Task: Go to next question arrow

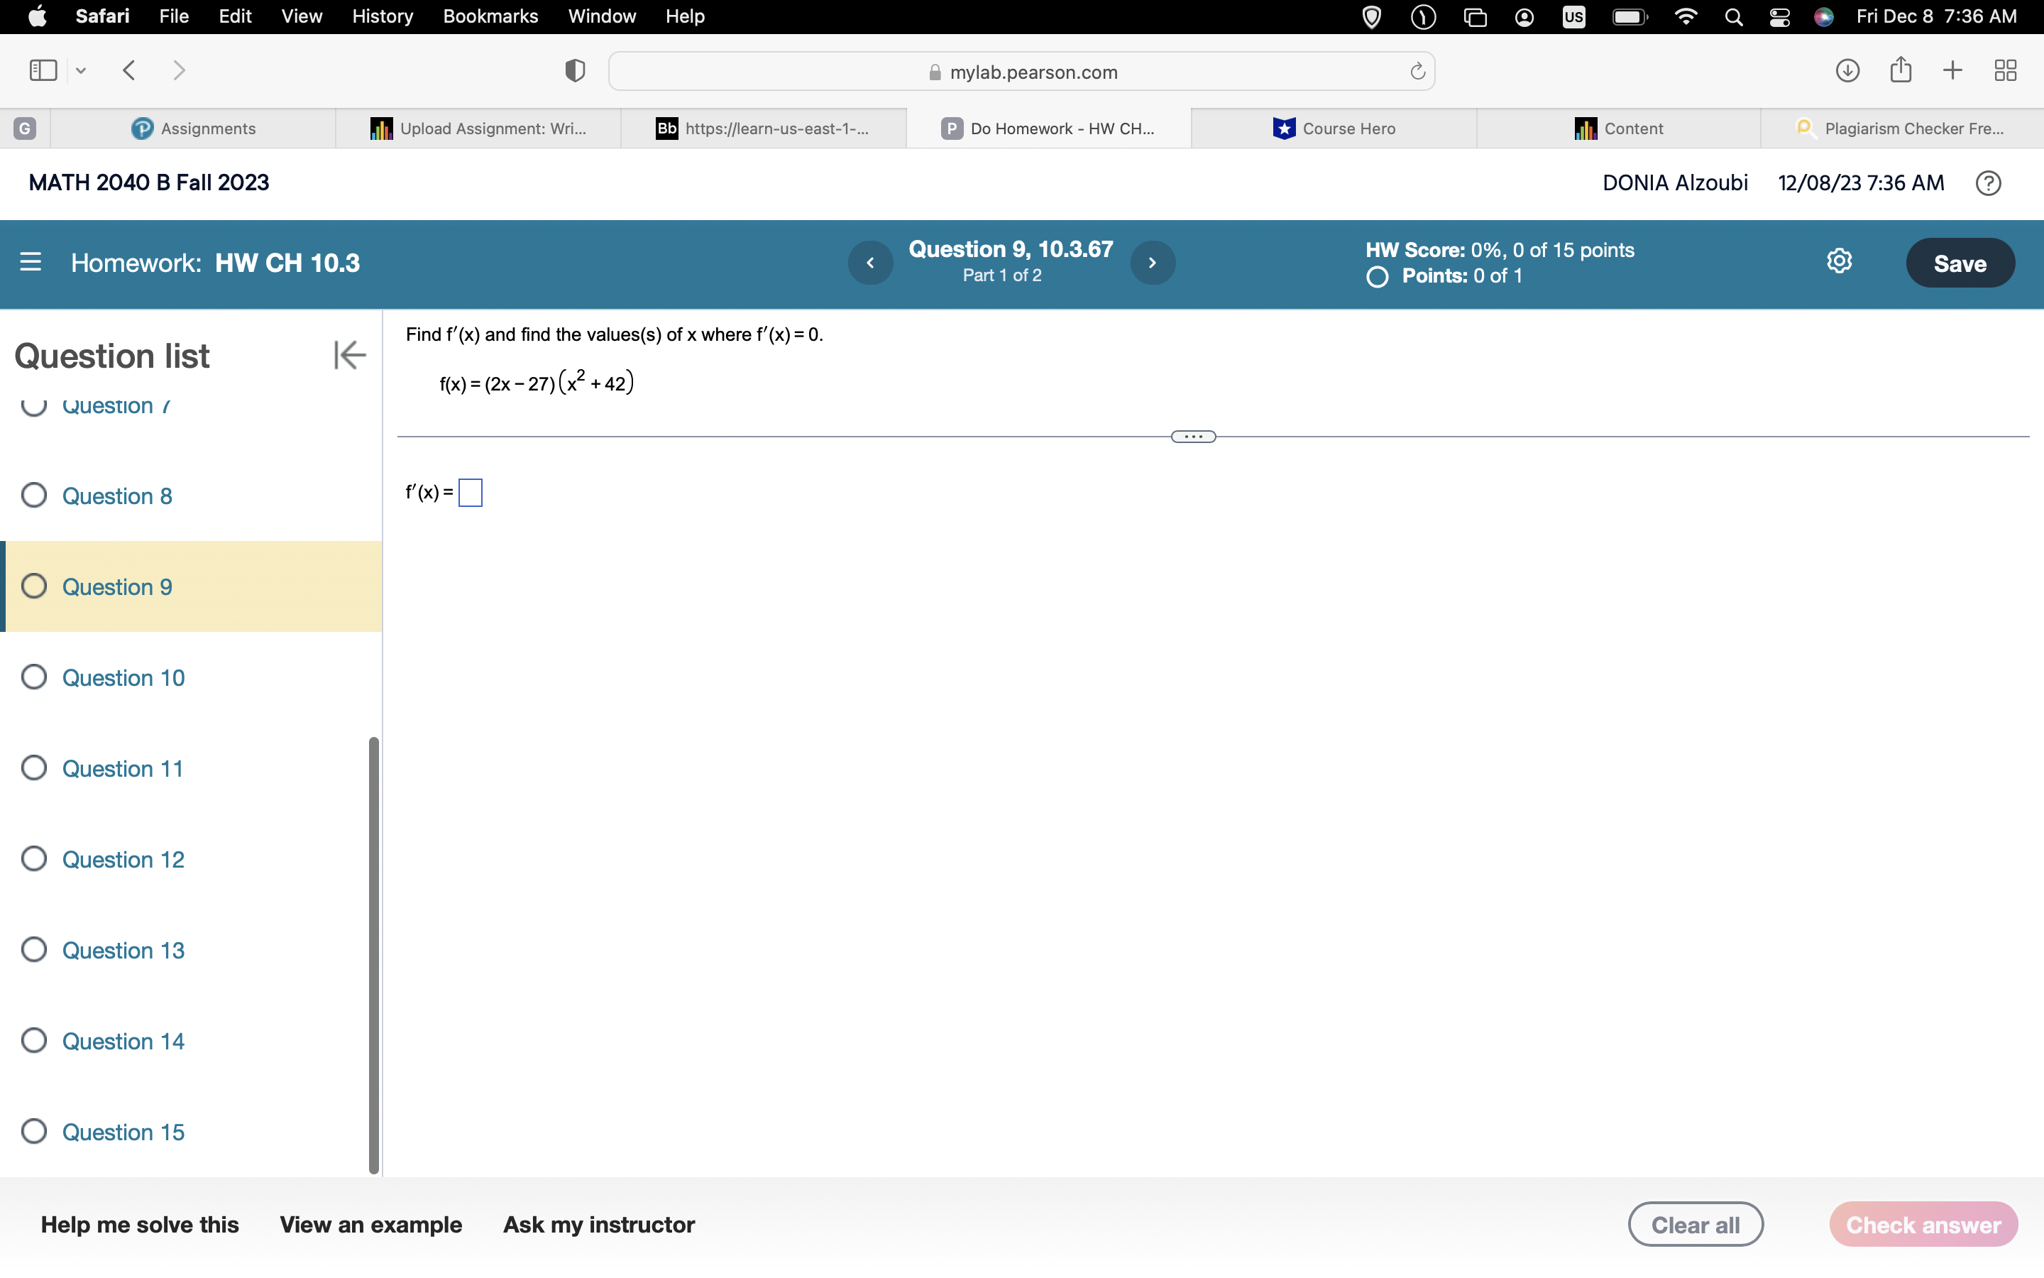Action: [1152, 263]
